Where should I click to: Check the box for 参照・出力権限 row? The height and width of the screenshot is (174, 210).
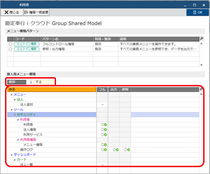[x=10, y=49]
